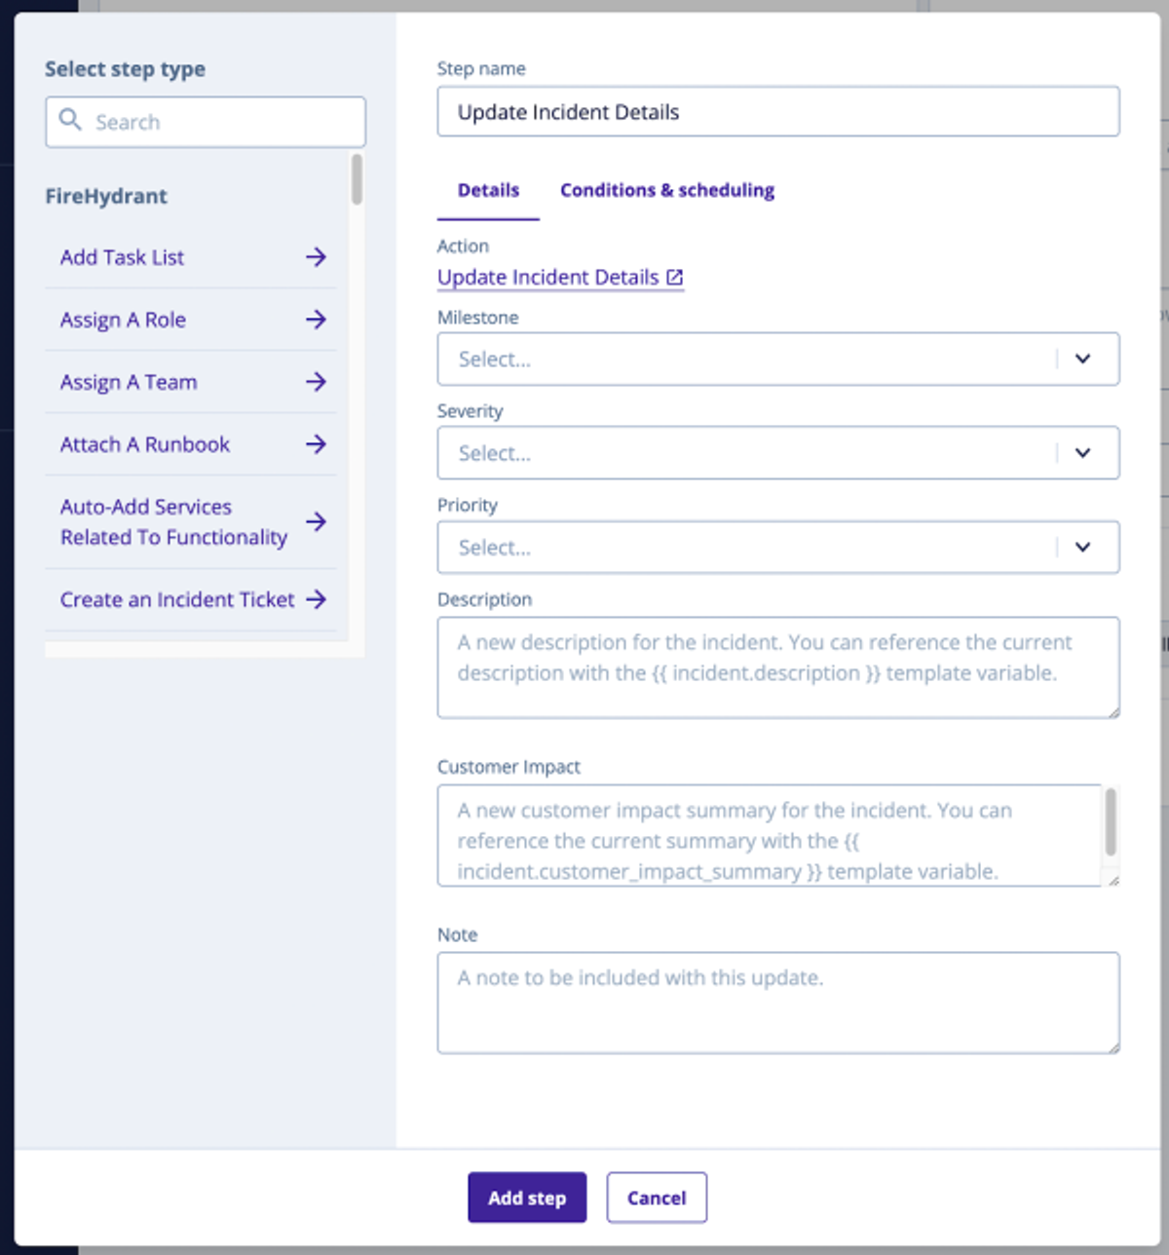Open the Priority select dropdown
This screenshot has height=1255, width=1169.
[x=778, y=548]
